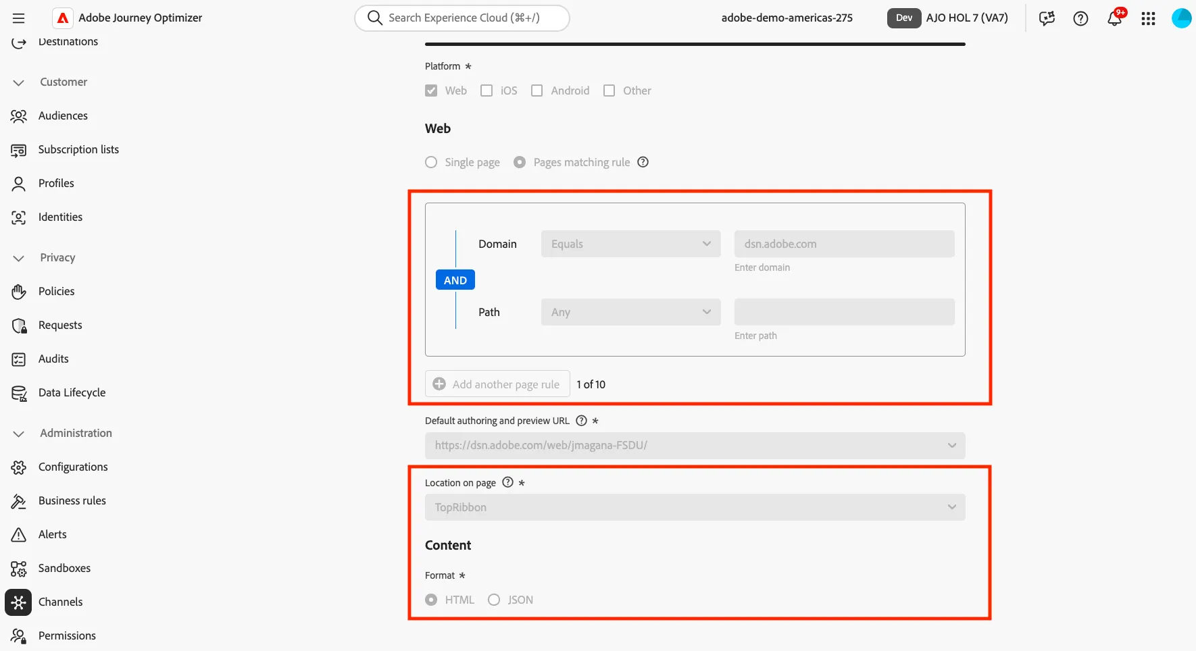Check the iOS platform checkbox
Screen dimensions: 1196x651
click(x=487, y=90)
